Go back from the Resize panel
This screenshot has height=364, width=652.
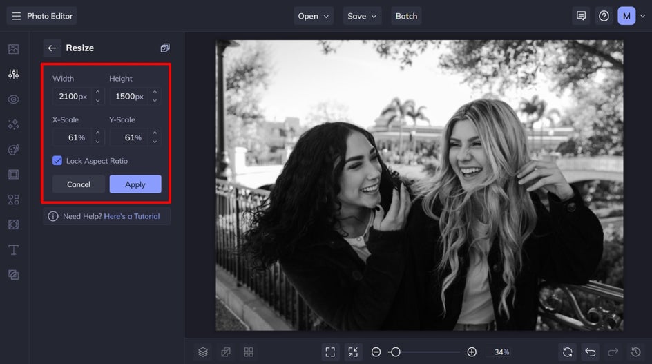[52, 48]
